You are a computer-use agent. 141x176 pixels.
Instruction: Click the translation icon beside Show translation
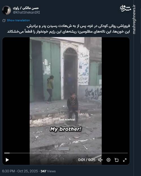pos(4,20)
